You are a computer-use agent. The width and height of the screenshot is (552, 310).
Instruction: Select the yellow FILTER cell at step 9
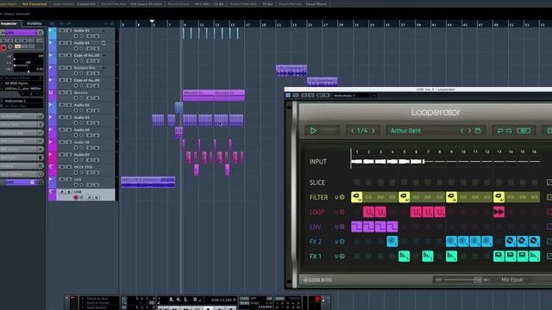(x=451, y=197)
